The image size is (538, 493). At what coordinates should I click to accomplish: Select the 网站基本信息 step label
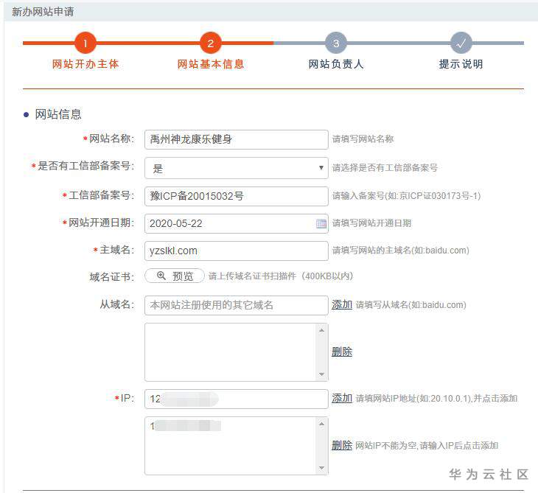210,64
